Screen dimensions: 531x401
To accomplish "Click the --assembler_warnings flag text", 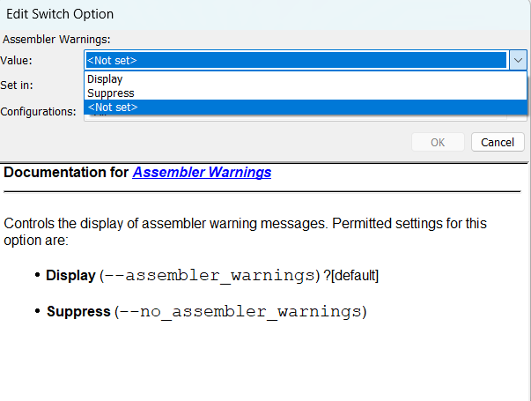I will point(209,276).
